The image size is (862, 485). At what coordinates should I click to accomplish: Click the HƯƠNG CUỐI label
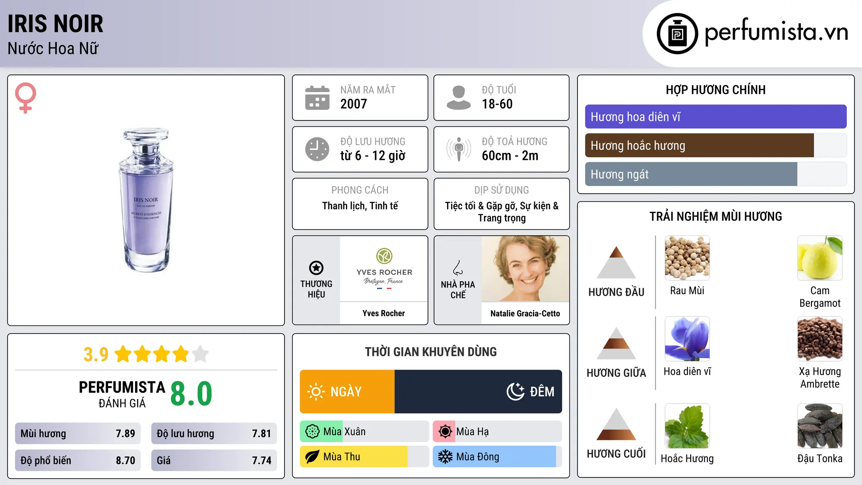[616, 454]
